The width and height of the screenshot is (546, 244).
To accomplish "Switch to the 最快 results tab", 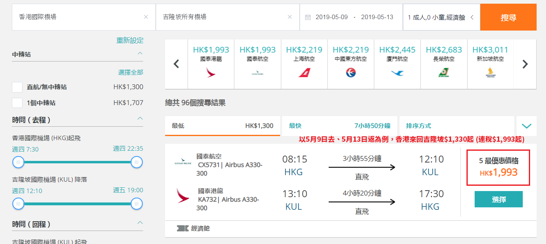I will click(340, 126).
